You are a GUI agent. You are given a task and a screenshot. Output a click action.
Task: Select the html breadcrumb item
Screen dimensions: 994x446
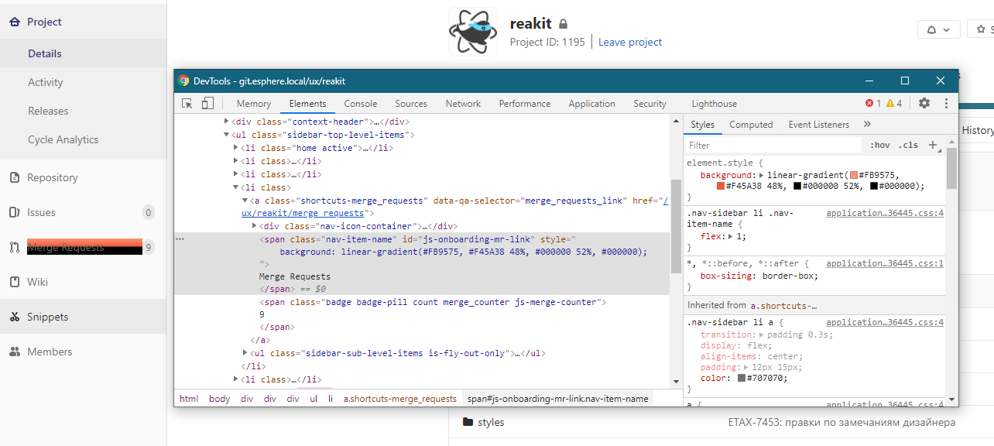click(x=189, y=399)
